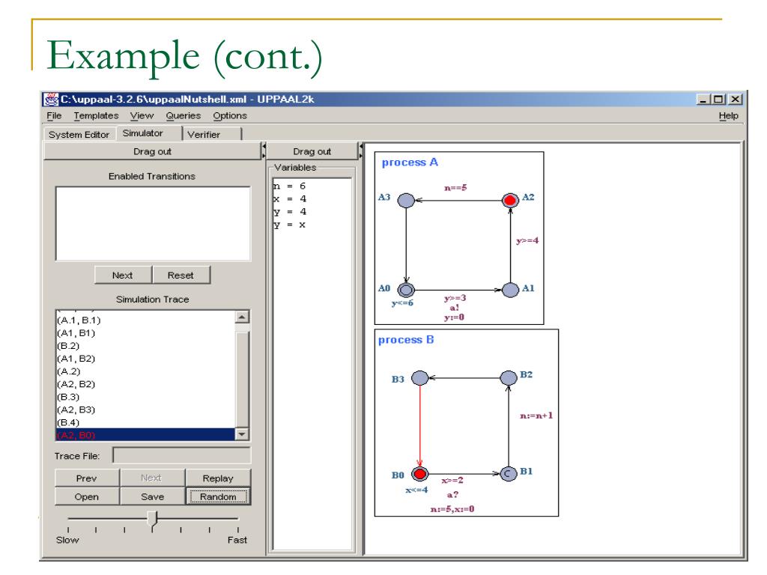Open the Templates menu
This screenshot has width=767, height=575.
[97, 116]
